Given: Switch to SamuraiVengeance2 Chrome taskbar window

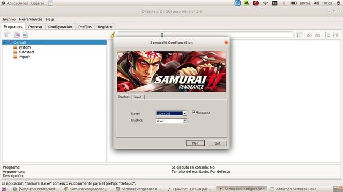Looking at the screenshot, I should click(x=87, y=189).
